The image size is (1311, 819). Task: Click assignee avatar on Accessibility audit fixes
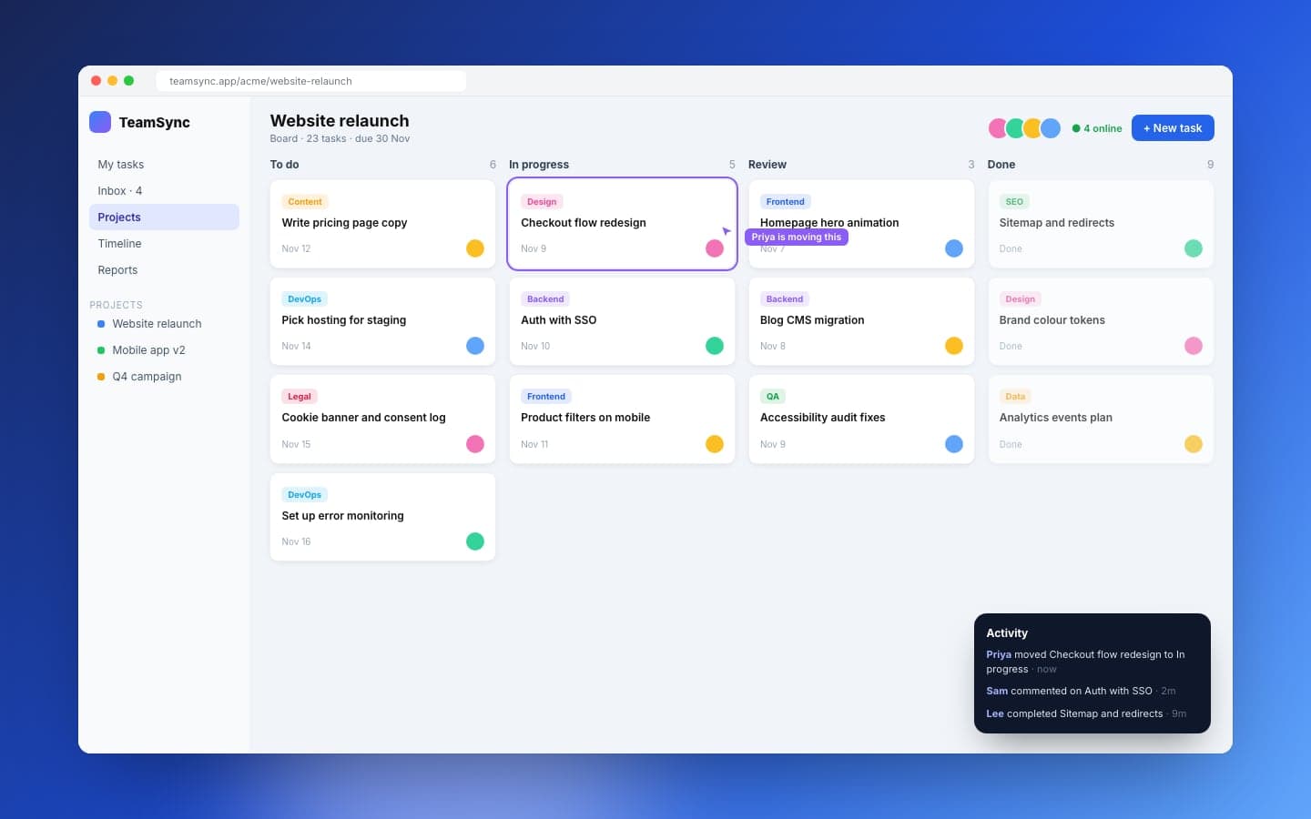tap(954, 444)
